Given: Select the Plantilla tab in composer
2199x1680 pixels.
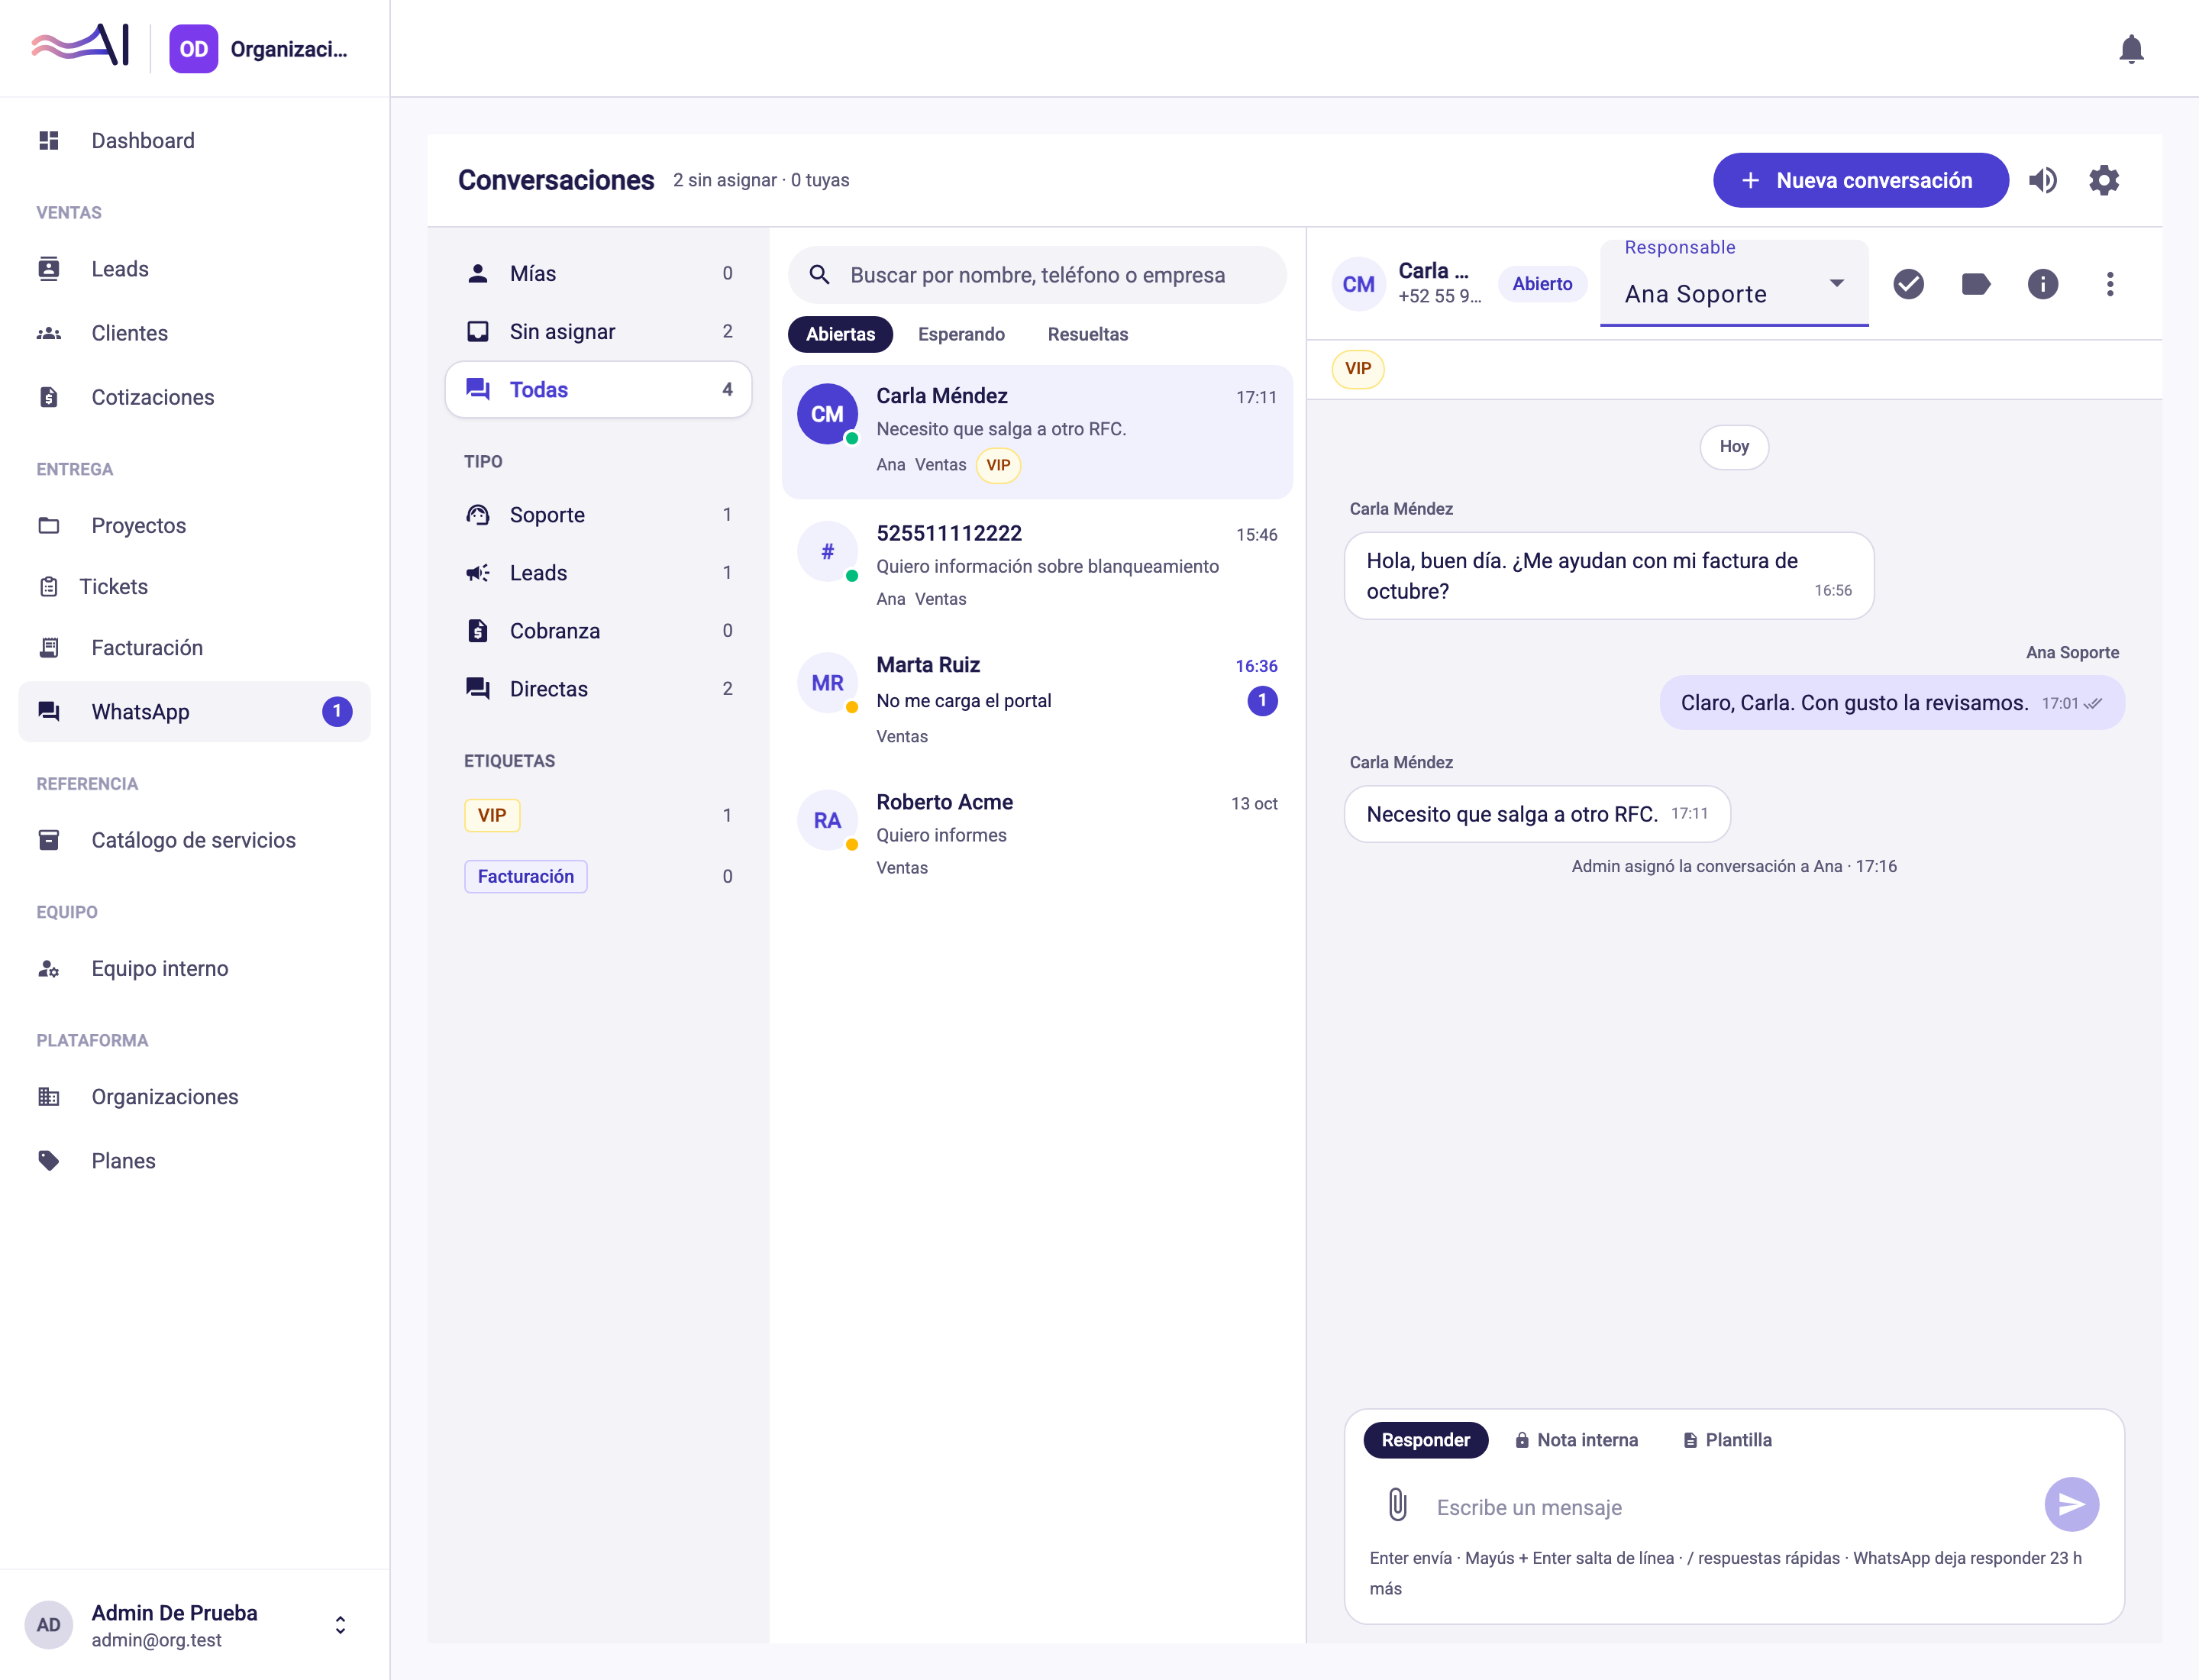Looking at the screenshot, I should coord(1727,1440).
